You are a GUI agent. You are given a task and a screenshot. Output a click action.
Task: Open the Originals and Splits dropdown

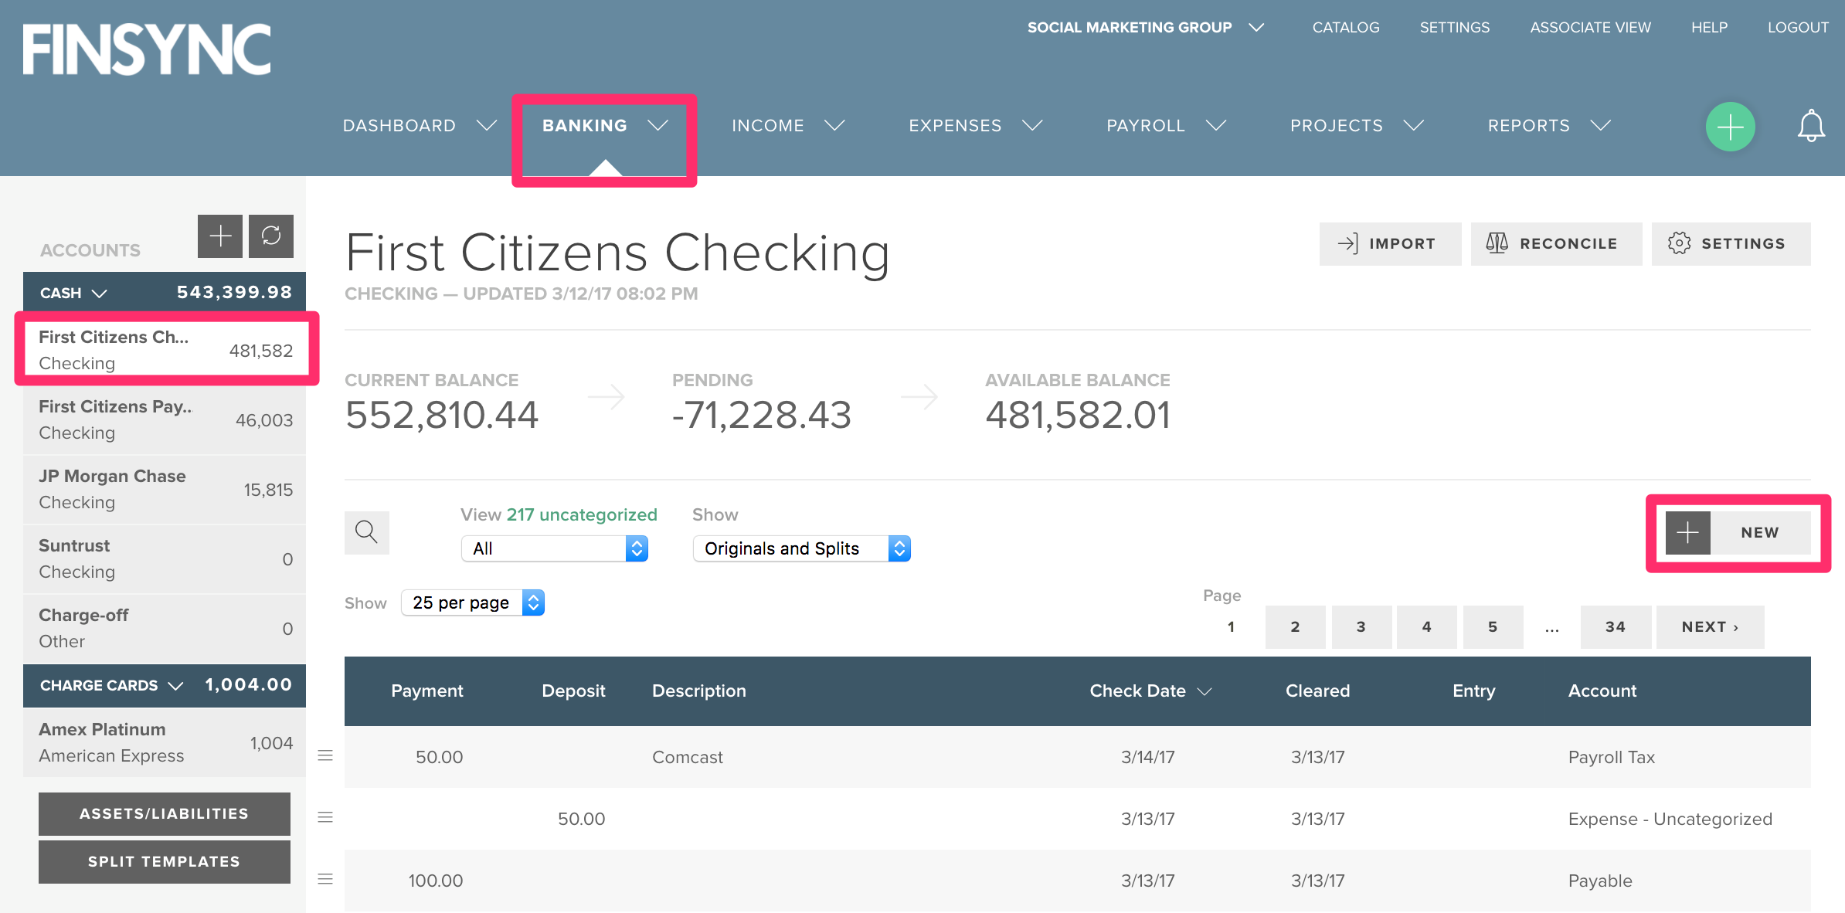pos(801,548)
